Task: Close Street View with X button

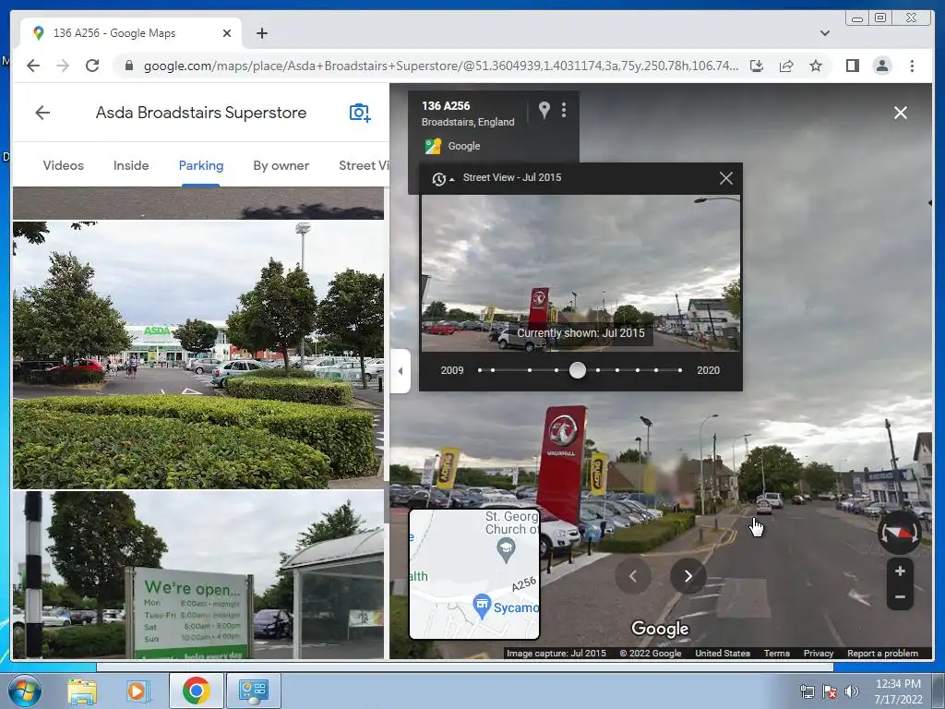Action: [901, 113]
